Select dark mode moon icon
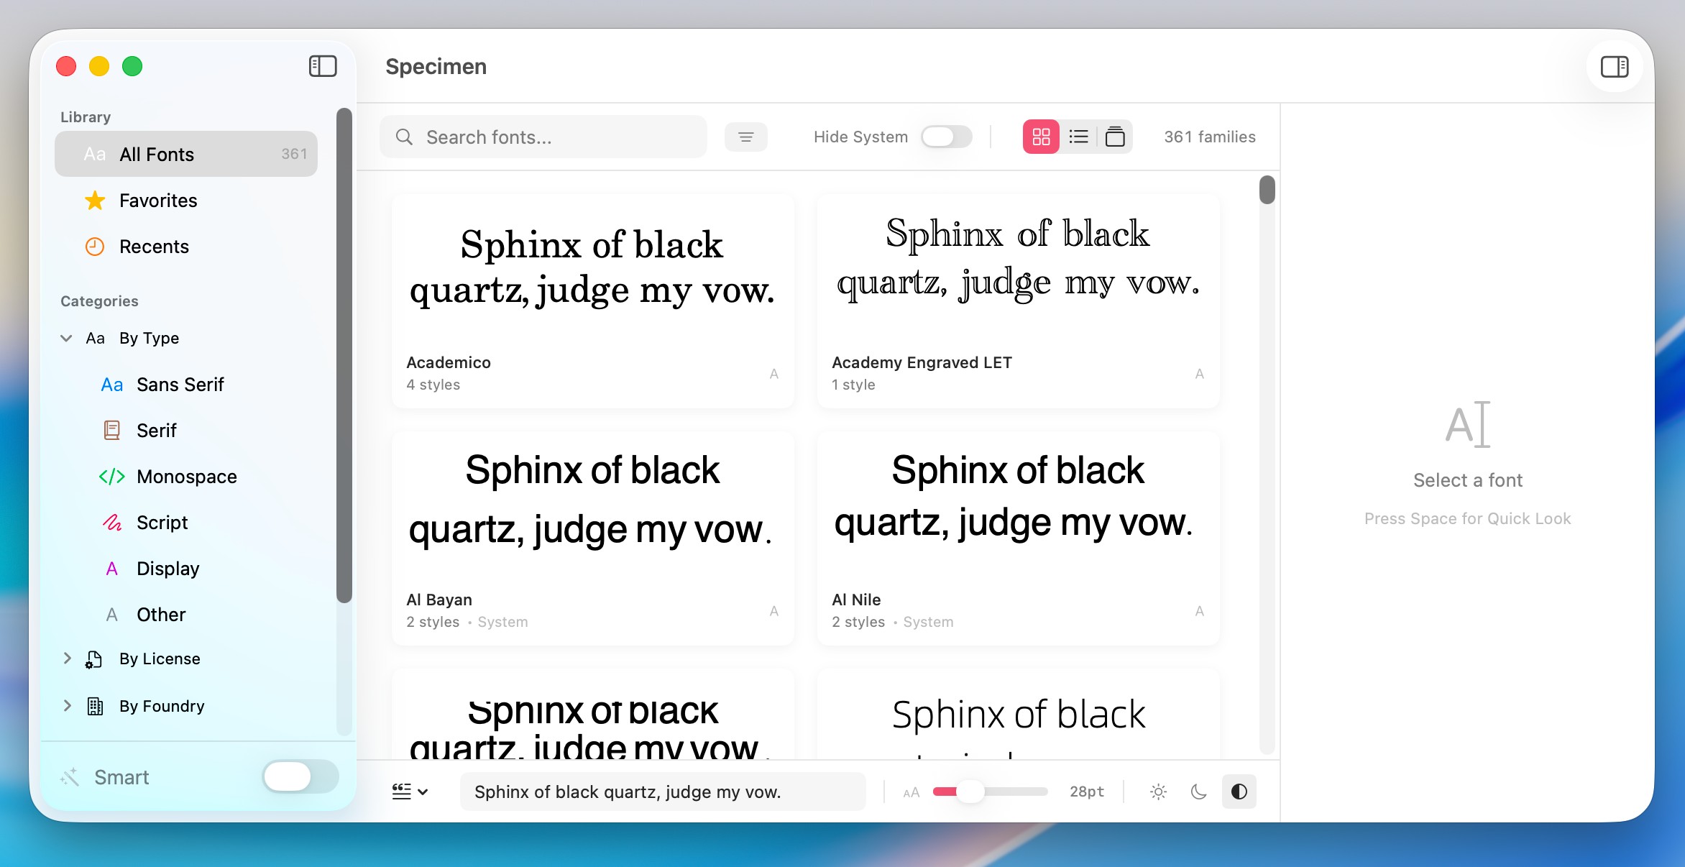The image size is (1685, 867). pos(1198,792)
